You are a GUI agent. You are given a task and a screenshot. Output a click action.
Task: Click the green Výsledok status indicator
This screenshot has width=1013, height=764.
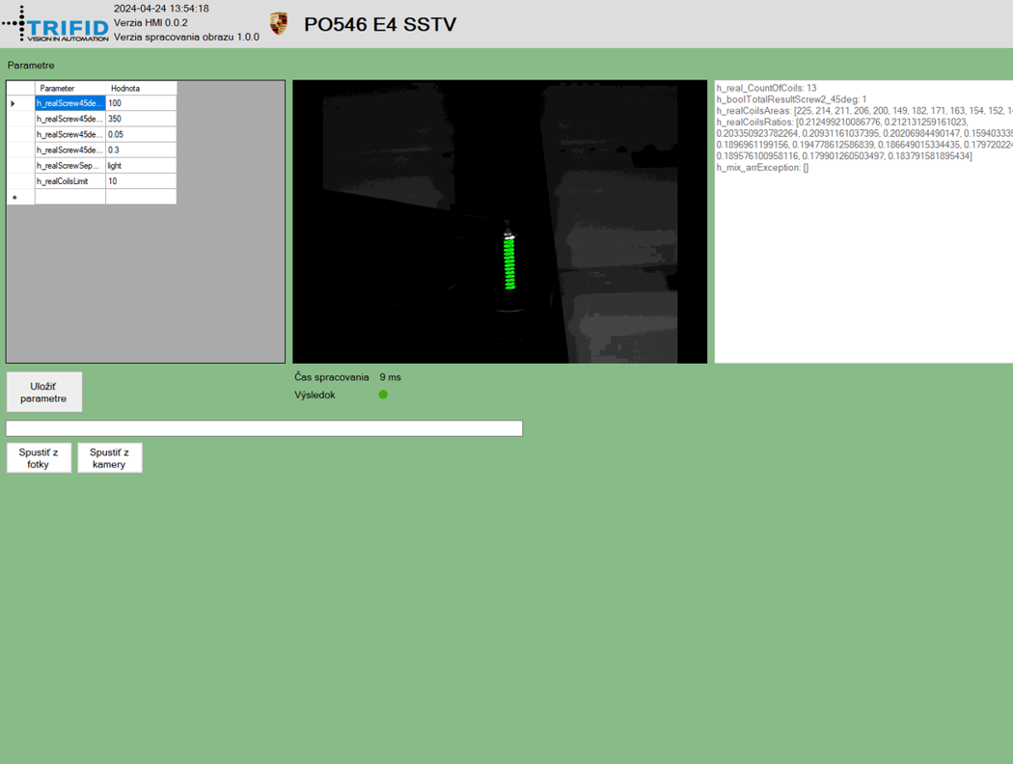[x=383, y=395]
